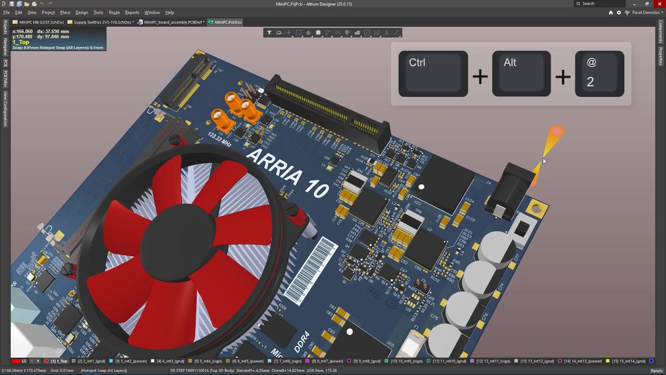666x375 pixels.
Task: Choose the Place Keepout tool
Action: (367, 33)
